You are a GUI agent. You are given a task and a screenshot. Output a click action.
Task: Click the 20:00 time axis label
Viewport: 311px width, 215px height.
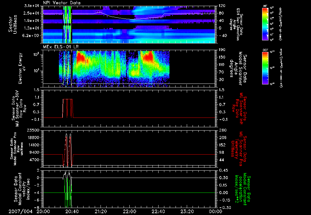coord(43,211)
